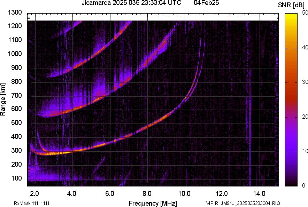This screenshot has height=207, width=308.
Task: Click the file name 'JM91J_2025035233304.RIQ'
Action: pos(251,203)
